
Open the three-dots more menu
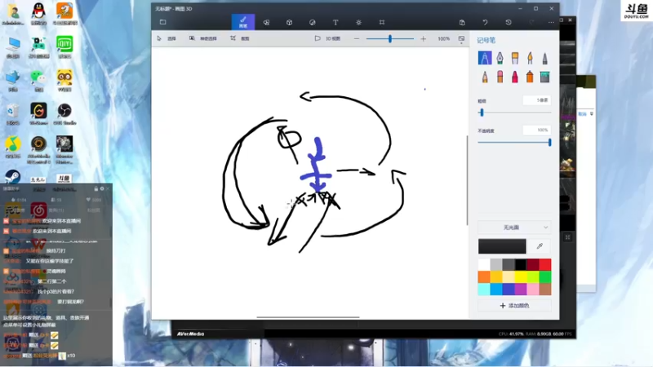pyautogui.click(x=552, y=23)
